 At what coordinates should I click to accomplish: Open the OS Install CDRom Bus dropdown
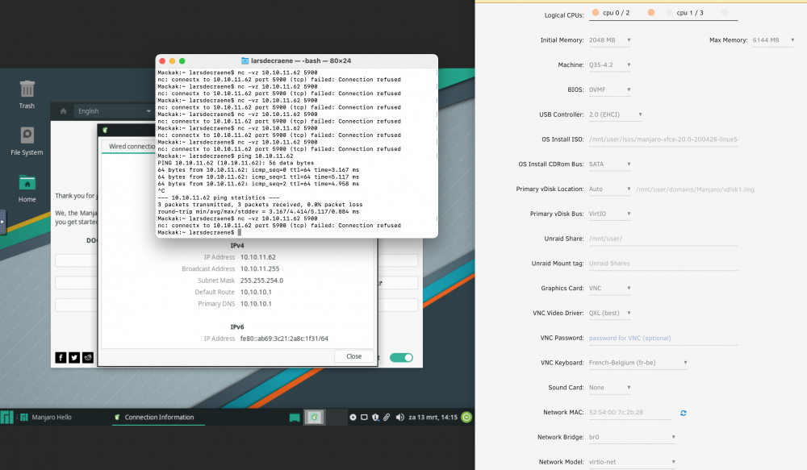610,164
